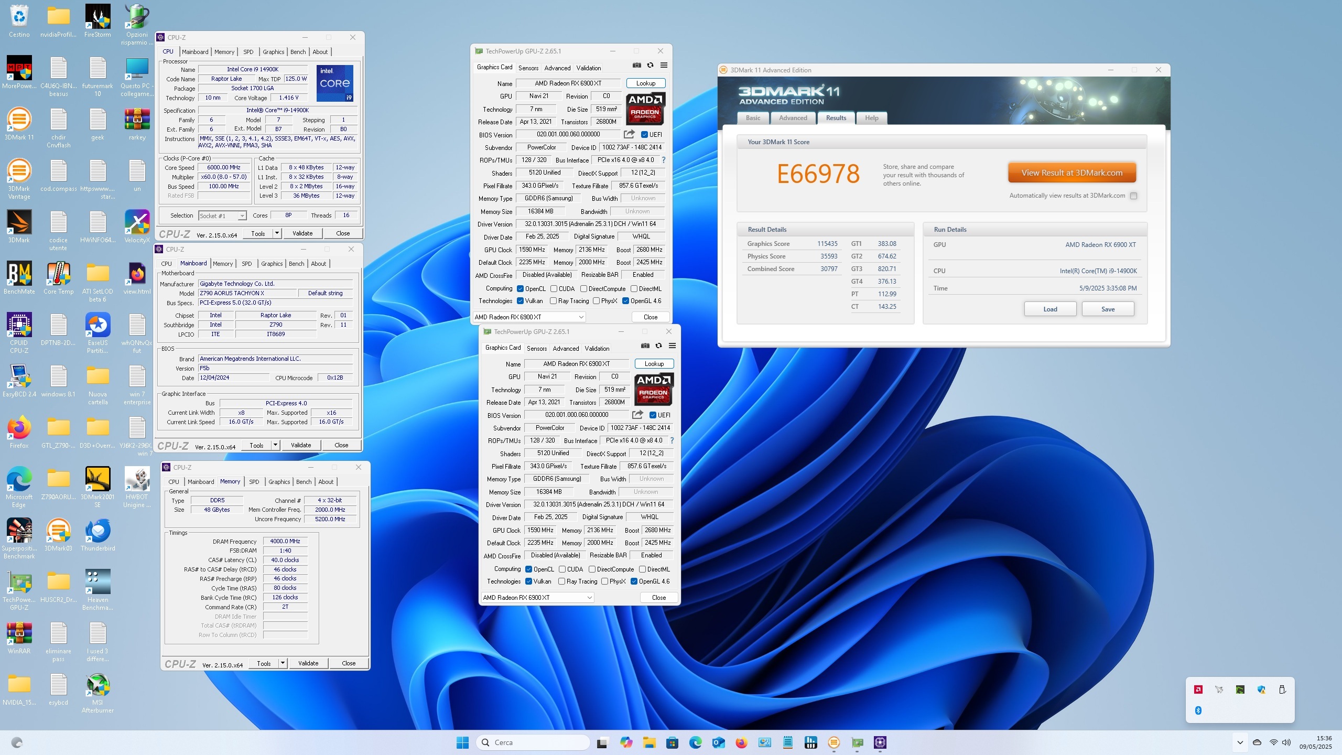The image size is (1342, 755).
Task: Click the Lookup button in top GPU-Z window
Action: [x=645, y=83]
